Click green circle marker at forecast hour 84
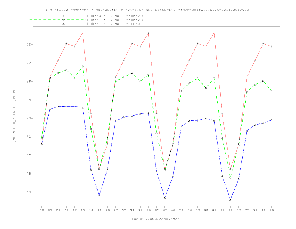The height and width of the screenshot is (229, 296). click(x=271, y=91)
